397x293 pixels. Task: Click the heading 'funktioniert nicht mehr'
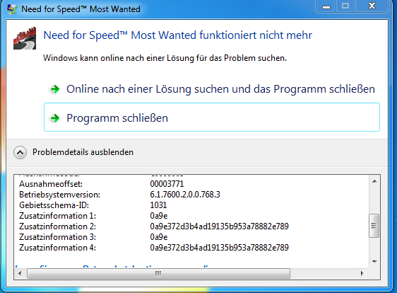(x=256, y=35)
